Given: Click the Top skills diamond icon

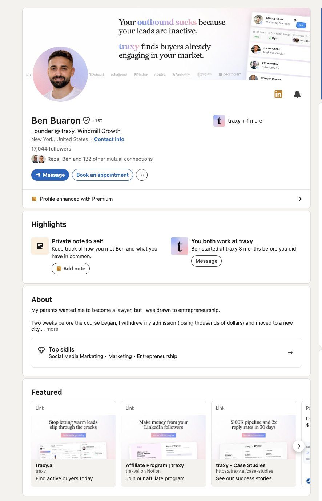Looking at the screenshot, I should pyautogui.click(x=41, y=350).
